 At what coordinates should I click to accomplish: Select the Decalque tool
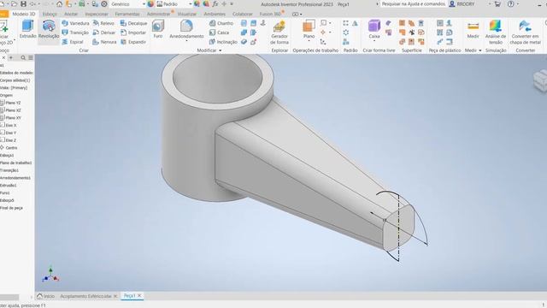pyautogui.click(x=133, y=23)
